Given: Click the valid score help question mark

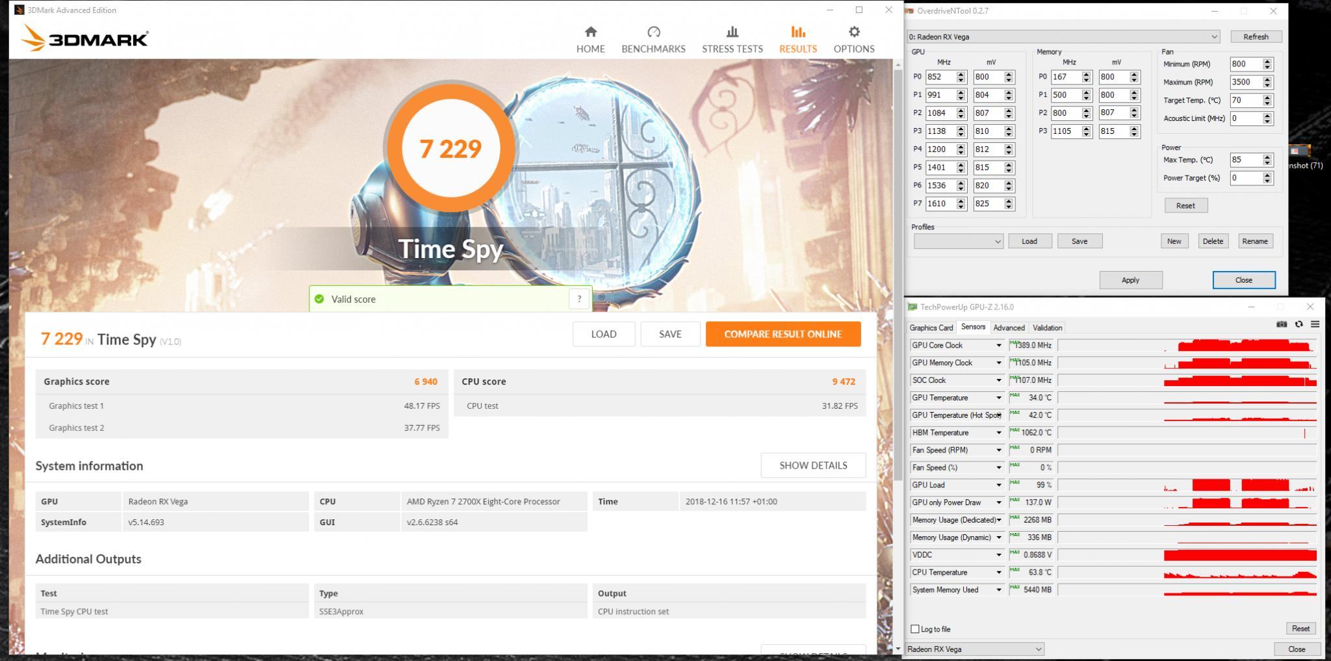Looking at the screenshot, I should tap(579, 299).
